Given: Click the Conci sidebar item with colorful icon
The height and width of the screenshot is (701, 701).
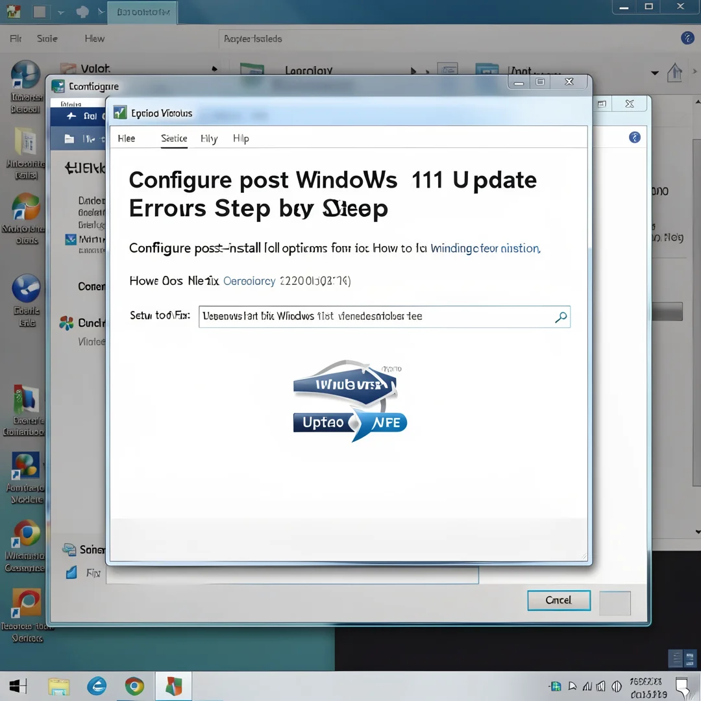Looking at the screenshot, I should [82, 323].
